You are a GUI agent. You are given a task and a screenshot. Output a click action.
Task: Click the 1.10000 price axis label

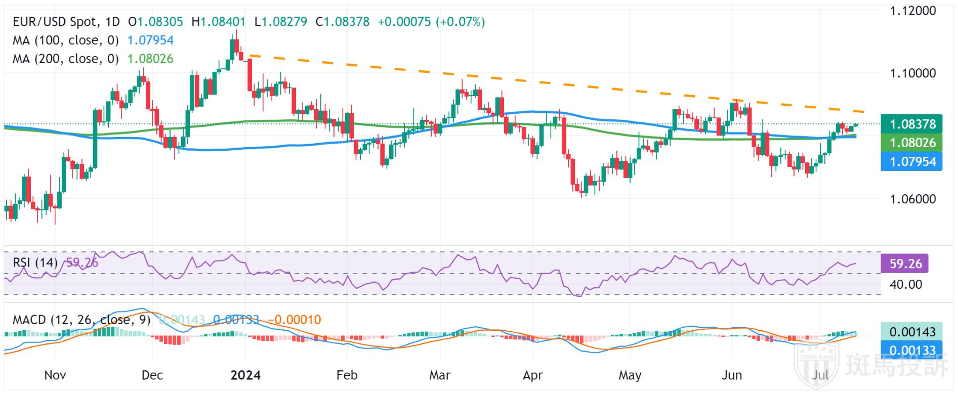tap(912, 73)
